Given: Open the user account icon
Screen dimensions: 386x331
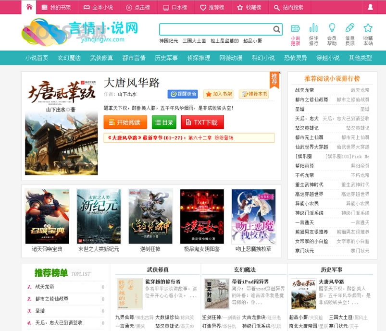Looking at the screenshot, I should click(370, 7).
